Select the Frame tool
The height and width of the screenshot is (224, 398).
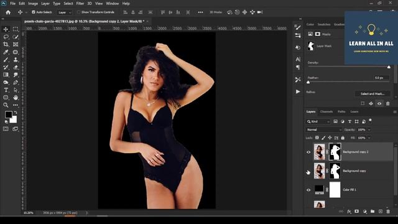coord(16,44)
